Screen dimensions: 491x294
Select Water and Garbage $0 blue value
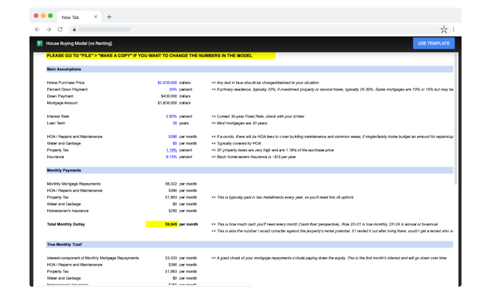tap(175, 143)
